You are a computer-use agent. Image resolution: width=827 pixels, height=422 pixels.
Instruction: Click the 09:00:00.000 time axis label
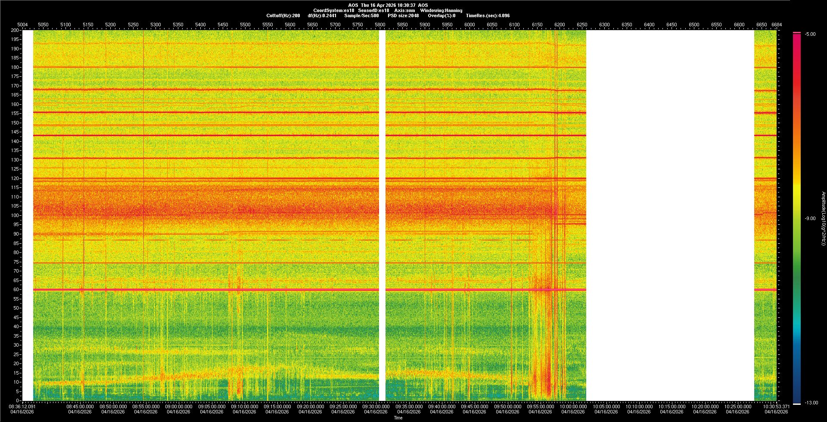click(178, 406)
